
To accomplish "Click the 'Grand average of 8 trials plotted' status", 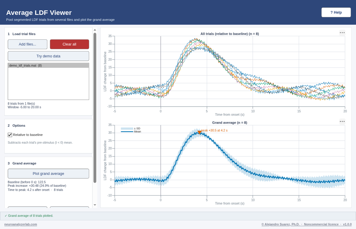I will tap(29, 216).
